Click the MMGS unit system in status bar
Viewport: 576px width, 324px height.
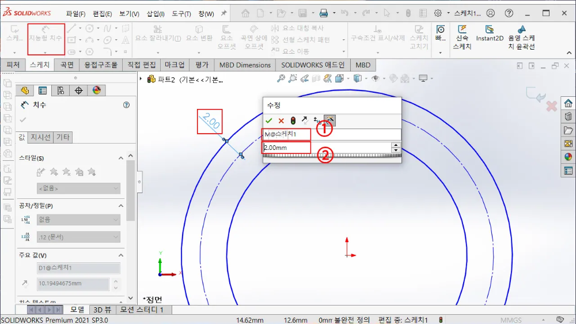[x=510, y=320]
